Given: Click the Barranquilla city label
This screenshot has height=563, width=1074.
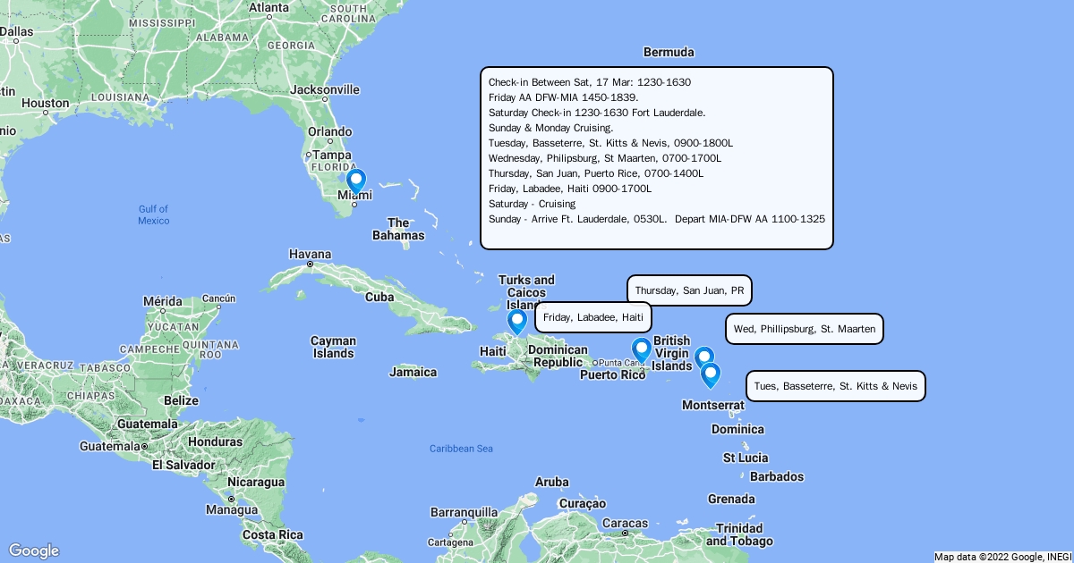Looking at the screenshot, I should (464, 512).
